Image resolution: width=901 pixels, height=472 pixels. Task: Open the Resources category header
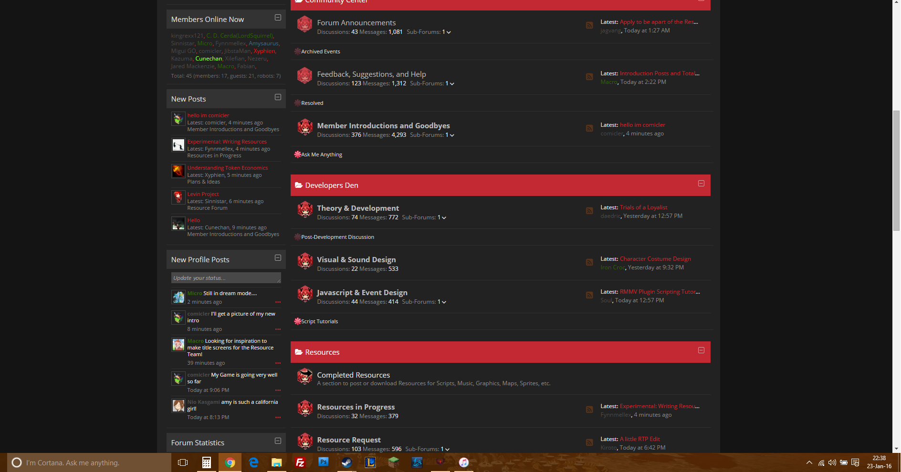322,352
